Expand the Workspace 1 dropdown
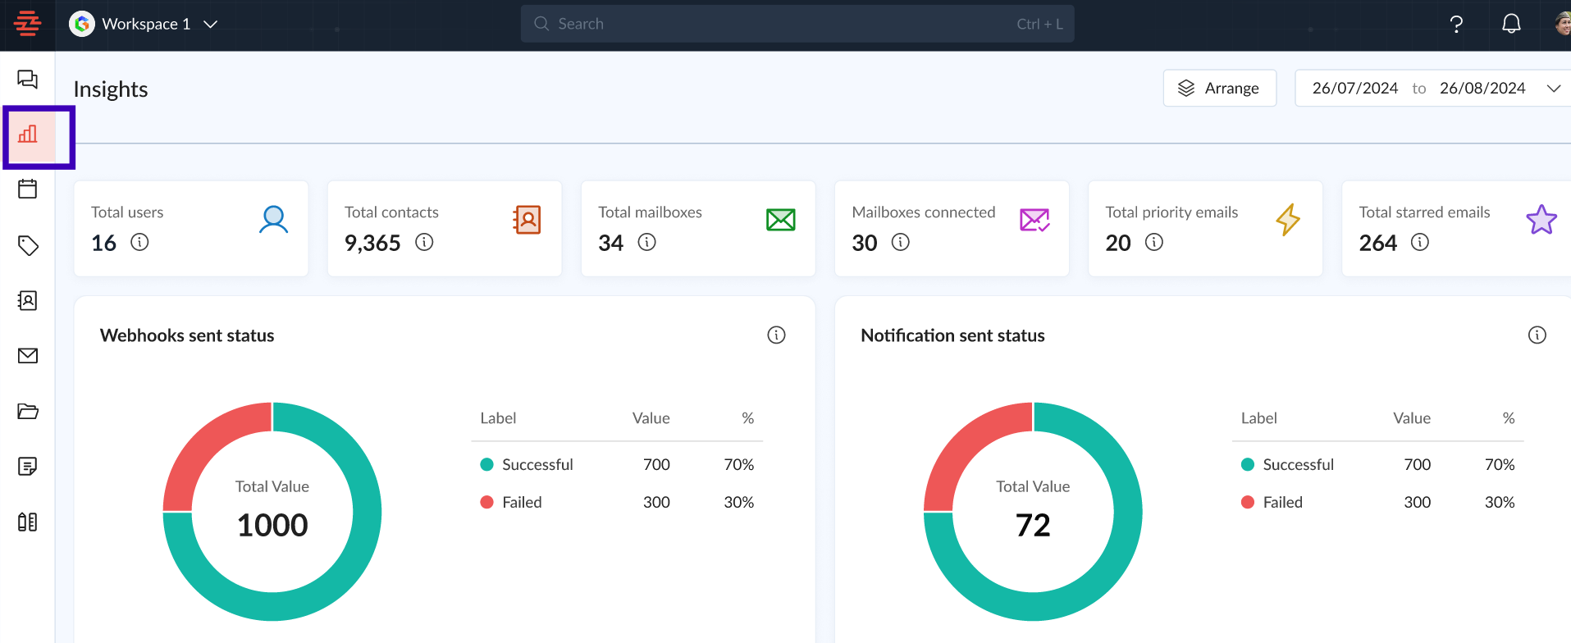Image resolution: width=1571 pixels, height=643 pixels. tap(210, 25)
